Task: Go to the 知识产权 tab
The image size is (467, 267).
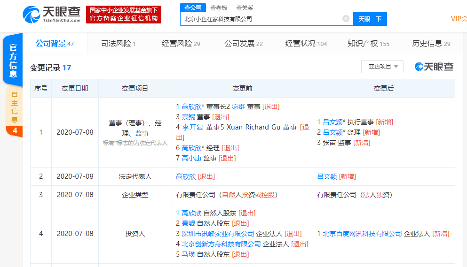Action: 368,44
